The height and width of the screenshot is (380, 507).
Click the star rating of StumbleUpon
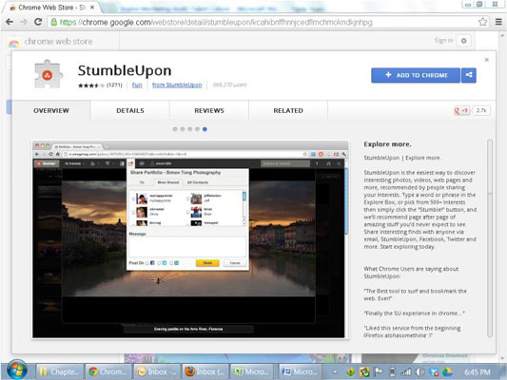[91, 85]
